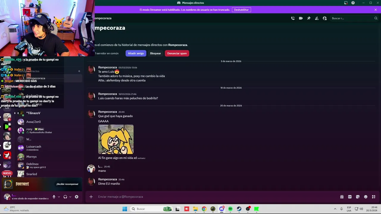Click the text 'Luis cuando haras más peluches de bodrito?'
381x214 pixels.
128,98
